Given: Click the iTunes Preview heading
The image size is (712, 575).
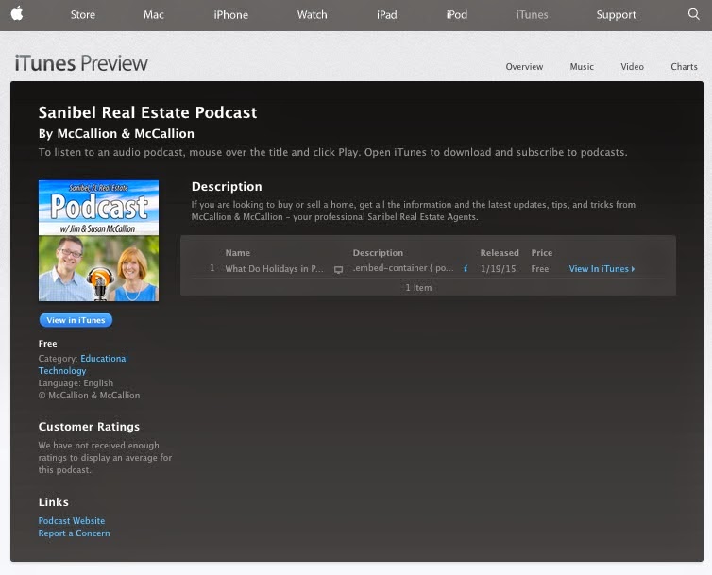Looking at the screenshot, I should click(x=81, y=63).
